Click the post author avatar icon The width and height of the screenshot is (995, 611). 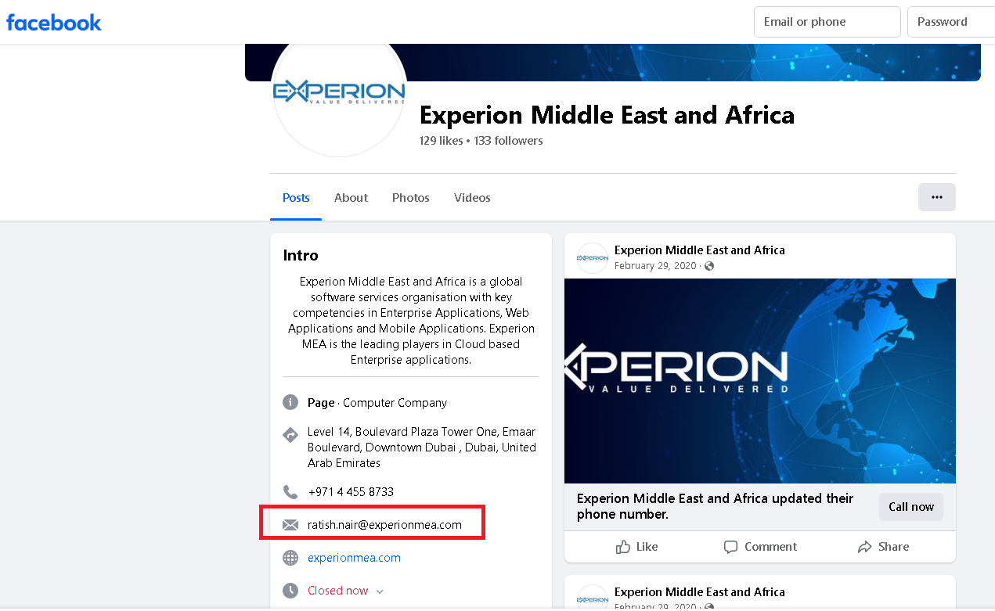point(593,257)
